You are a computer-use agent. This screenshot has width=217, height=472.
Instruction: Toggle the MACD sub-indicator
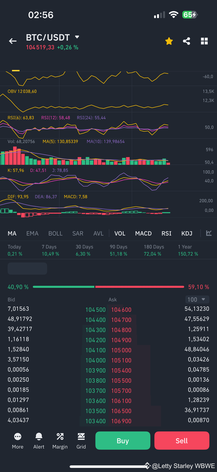click(x=143, y=234)
